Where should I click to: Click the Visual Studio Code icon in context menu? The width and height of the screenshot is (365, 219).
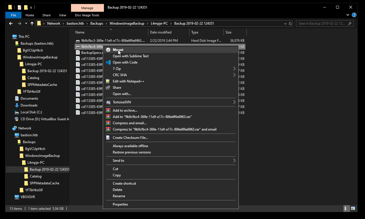pos(108,62)
